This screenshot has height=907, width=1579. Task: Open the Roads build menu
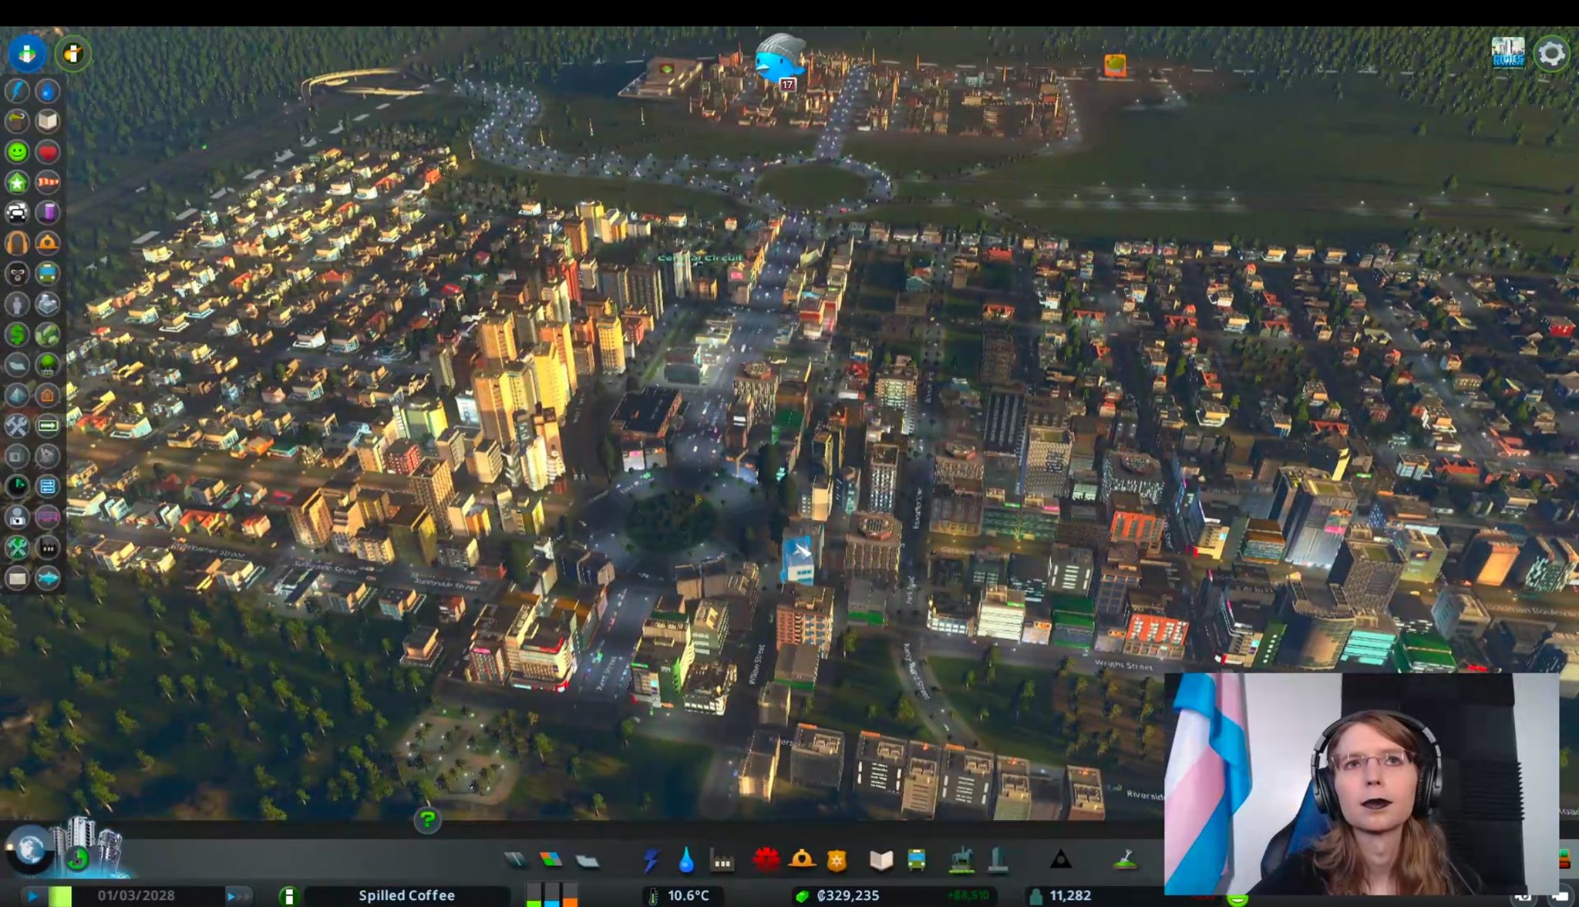(515, 860)
